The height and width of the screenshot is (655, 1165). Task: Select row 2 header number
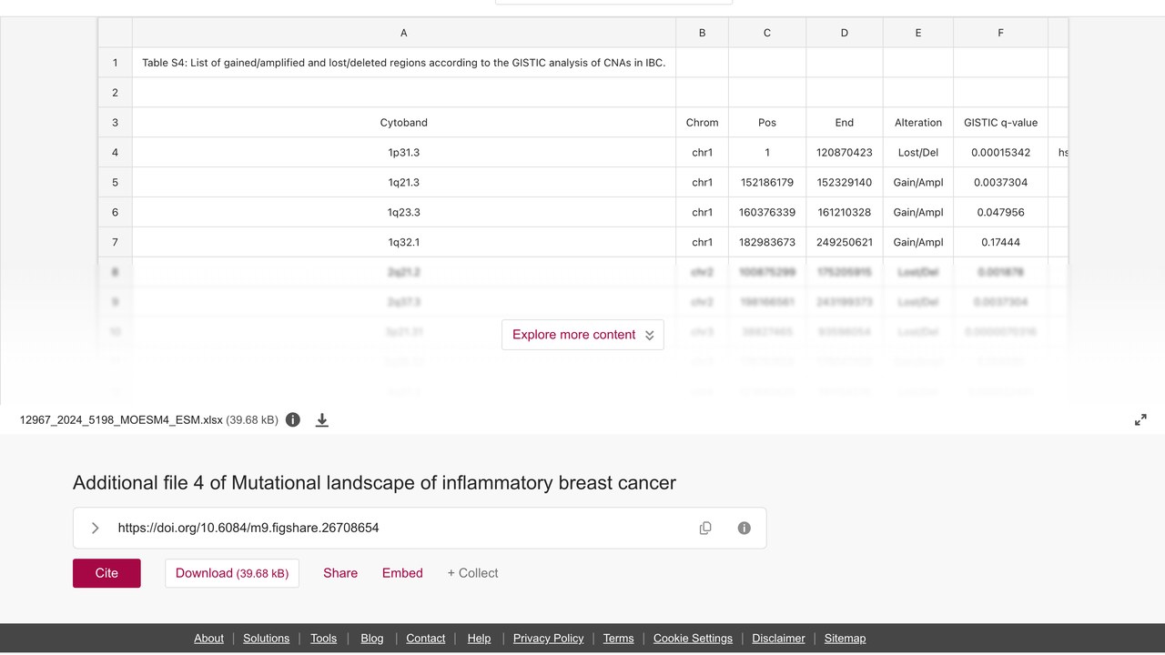click(x=116, y=93)
